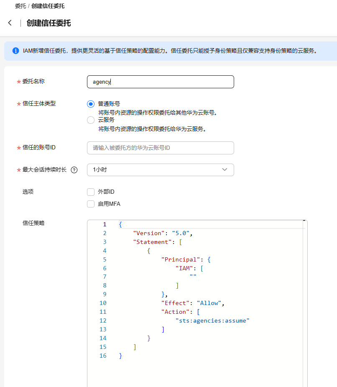The width and height of the screenshot is (337, 387).
Task: Click the "Statement" key on line 3
Action: (152, 242)
